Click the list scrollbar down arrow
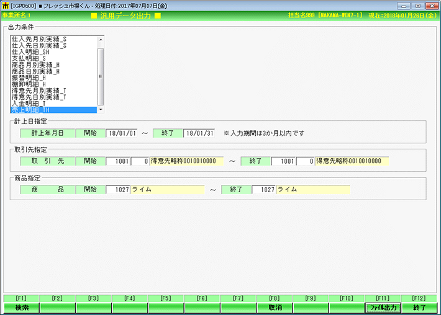Screen dimensions: 441x315 tap(101, 110)
